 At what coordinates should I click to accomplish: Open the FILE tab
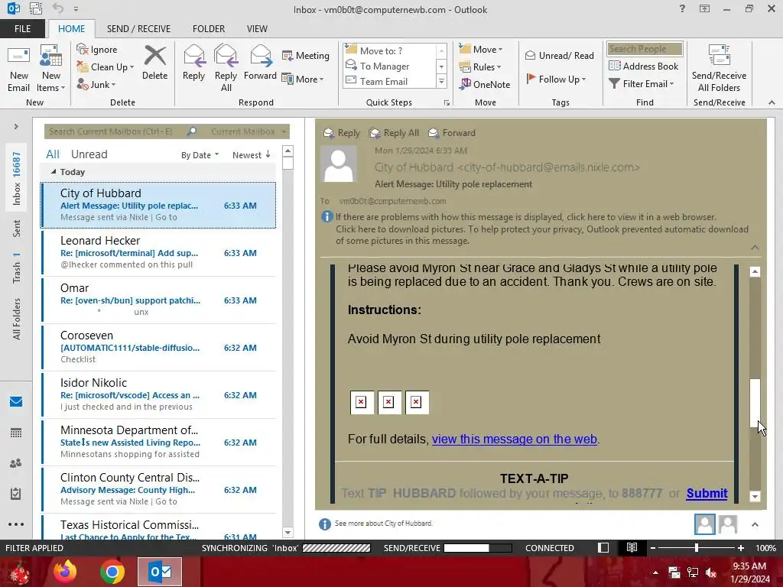tap(22, 29)
